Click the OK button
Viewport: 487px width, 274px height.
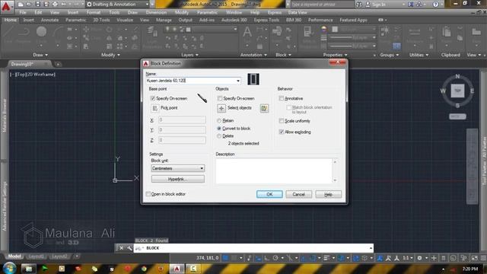pyautogui.click(x=269, y=194)
